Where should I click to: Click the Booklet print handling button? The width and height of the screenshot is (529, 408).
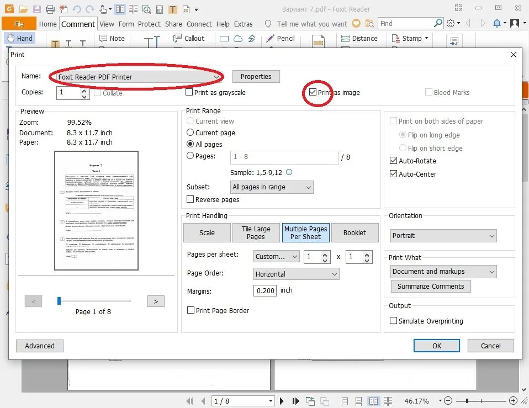(x=355, y=232)
